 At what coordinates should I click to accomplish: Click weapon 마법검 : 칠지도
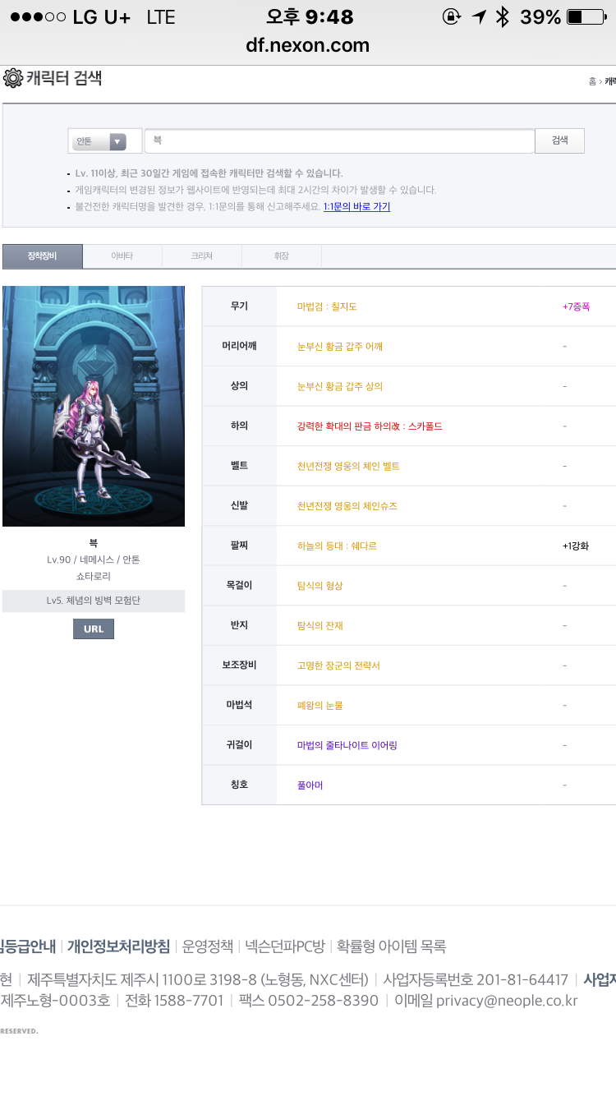(x=327, y=306)
